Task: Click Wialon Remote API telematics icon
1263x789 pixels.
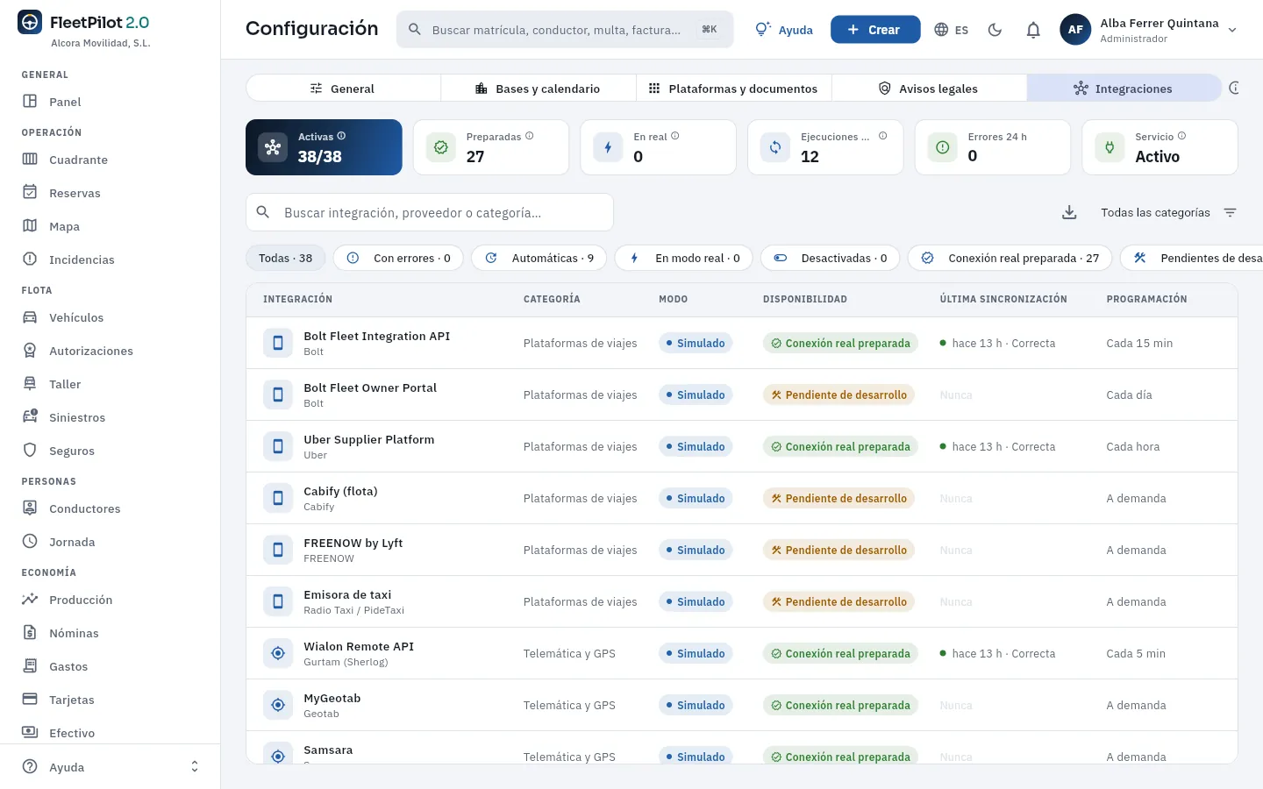Action: [x=278, y=653]
